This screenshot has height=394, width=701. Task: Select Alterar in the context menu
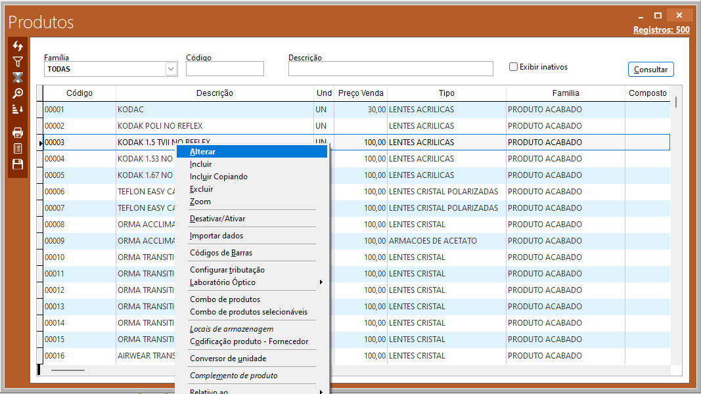pyautogui.click(x=202, y=152)
